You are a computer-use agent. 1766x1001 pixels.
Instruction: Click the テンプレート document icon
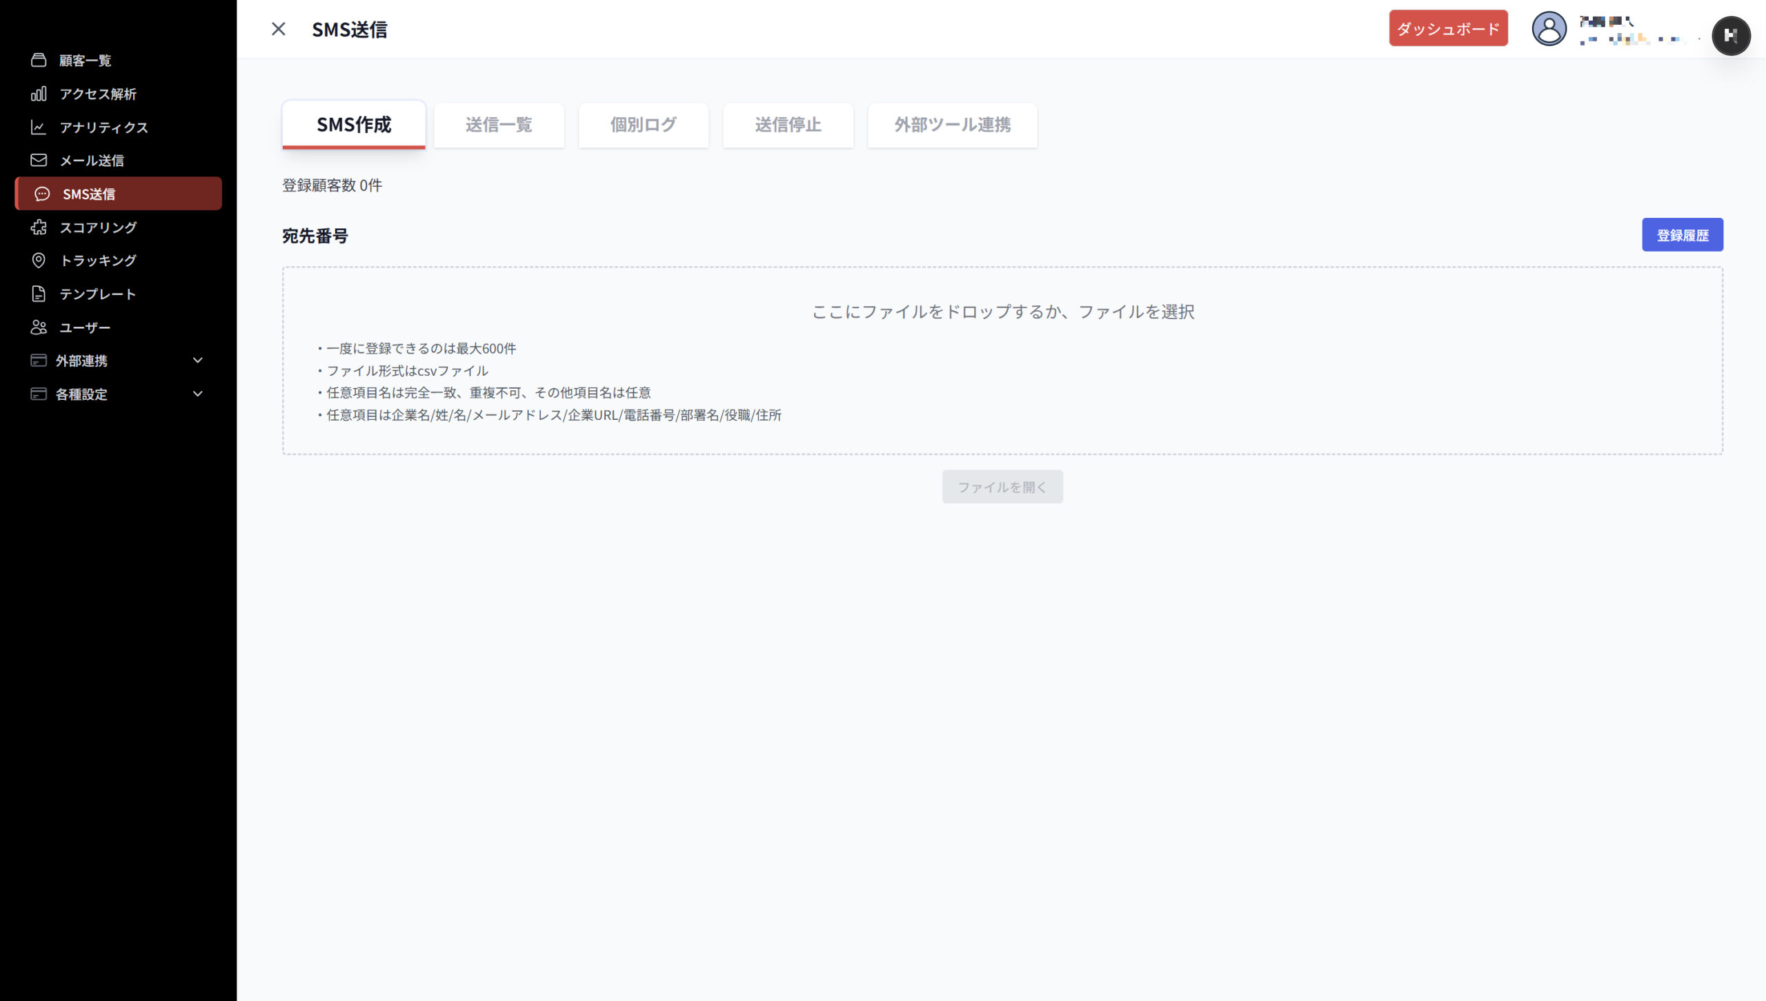39,294
